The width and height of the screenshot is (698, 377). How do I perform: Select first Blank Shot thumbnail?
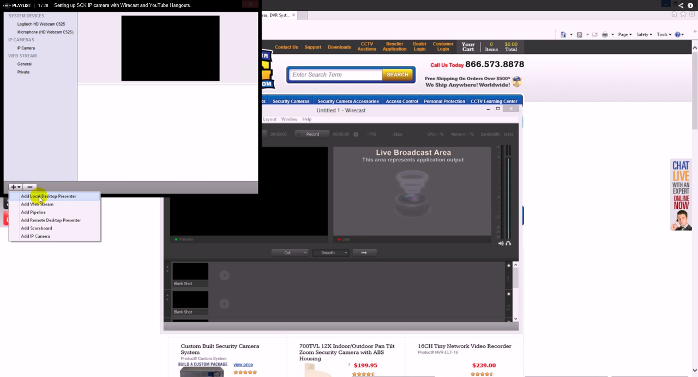[x=190, y=275]
